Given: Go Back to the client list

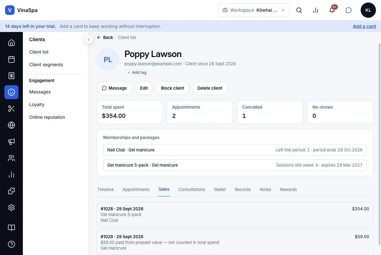Looking at the screenshot, I should pyautogui.click(x=105, y=37).
